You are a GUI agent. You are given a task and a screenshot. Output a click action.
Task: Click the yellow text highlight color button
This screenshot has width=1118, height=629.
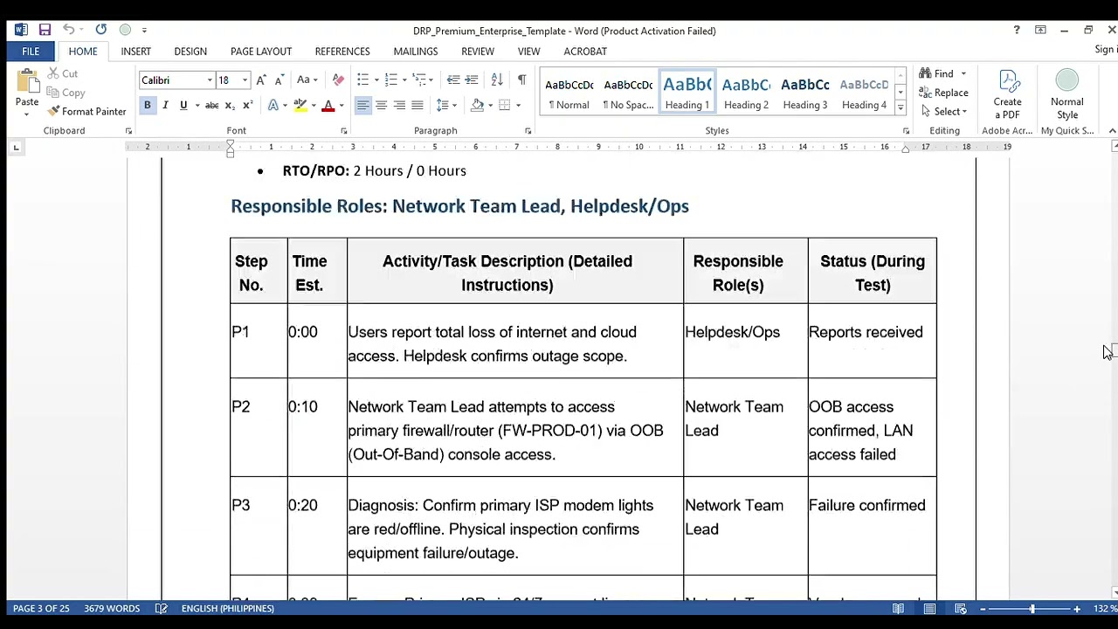coord(300,106)
